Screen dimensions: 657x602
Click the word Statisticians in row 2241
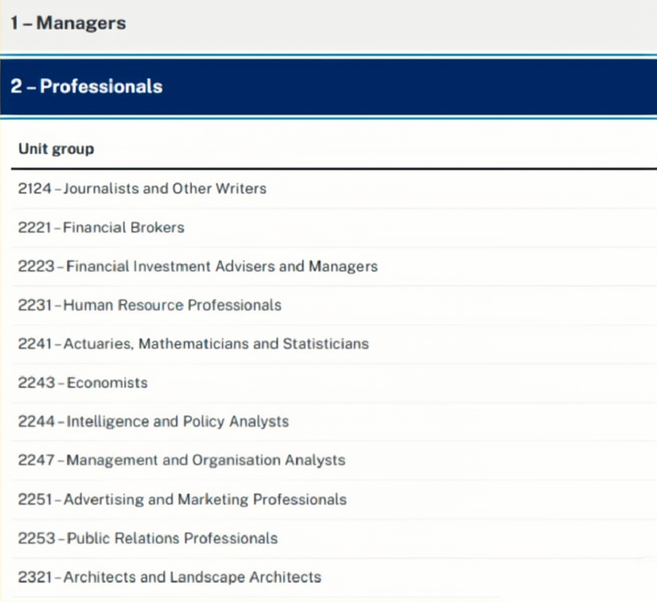coord(325,344)
